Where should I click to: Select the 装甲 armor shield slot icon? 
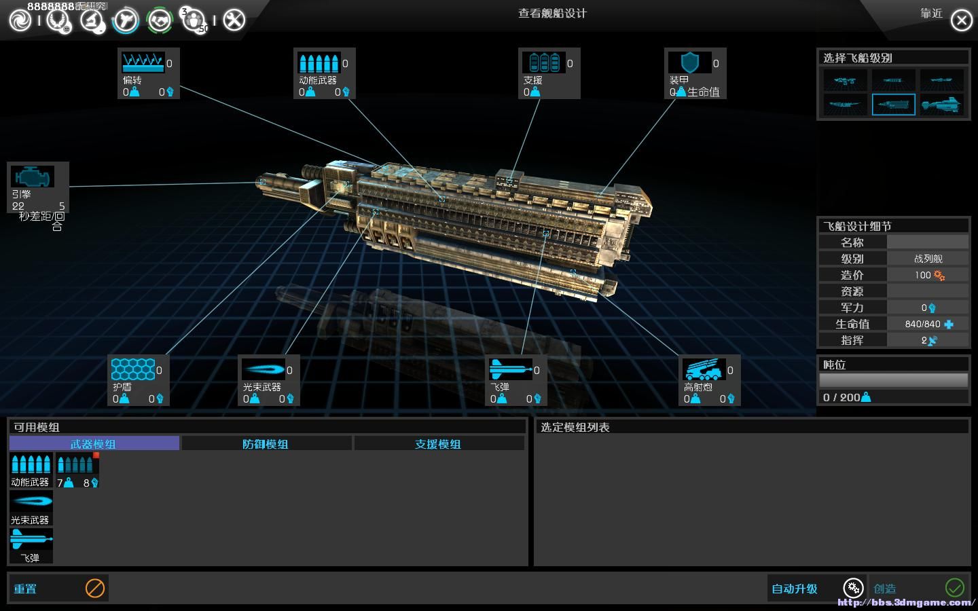click(x=690, y=63)
